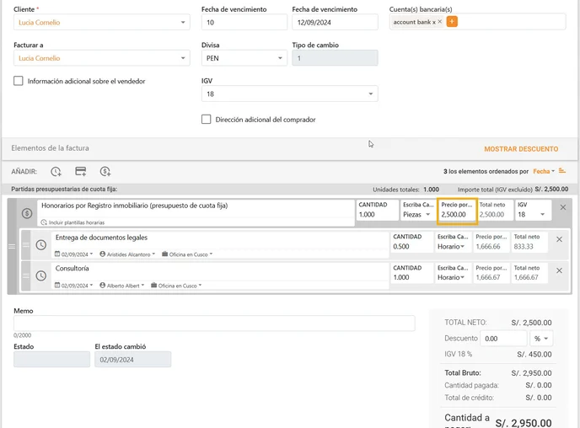Click Precio por field 2,500.00
580x428 pixels.
[x=457, y=211]
